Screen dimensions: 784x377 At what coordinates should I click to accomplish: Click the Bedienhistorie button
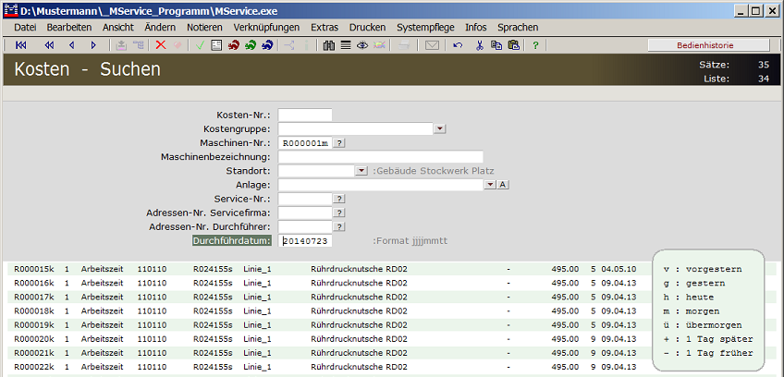pos(707,44)
